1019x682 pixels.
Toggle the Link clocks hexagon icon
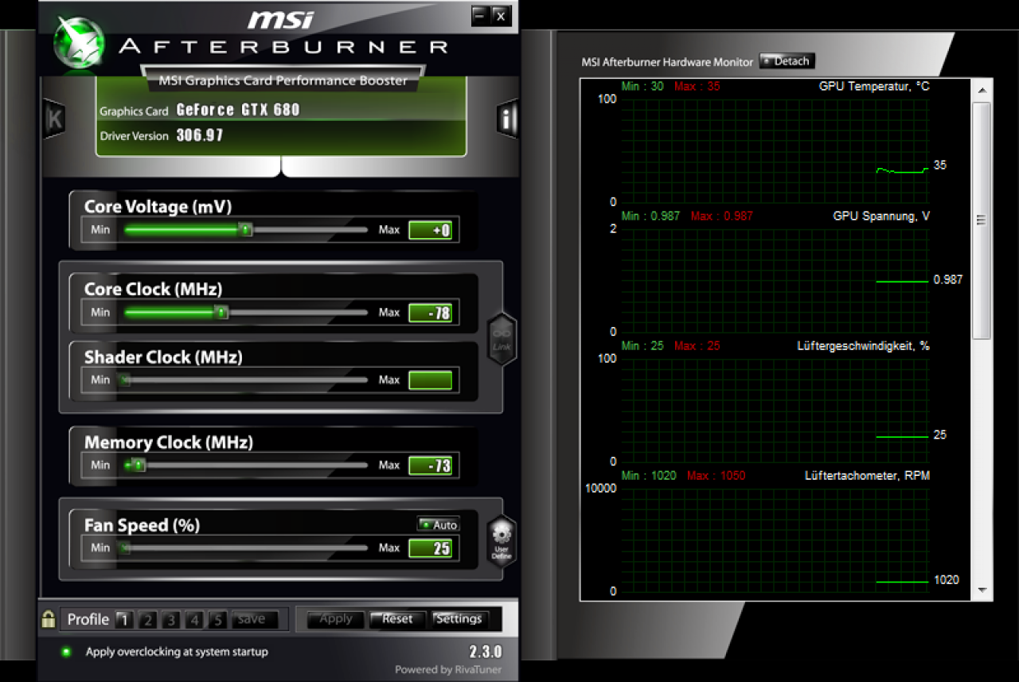coord(502,340)
